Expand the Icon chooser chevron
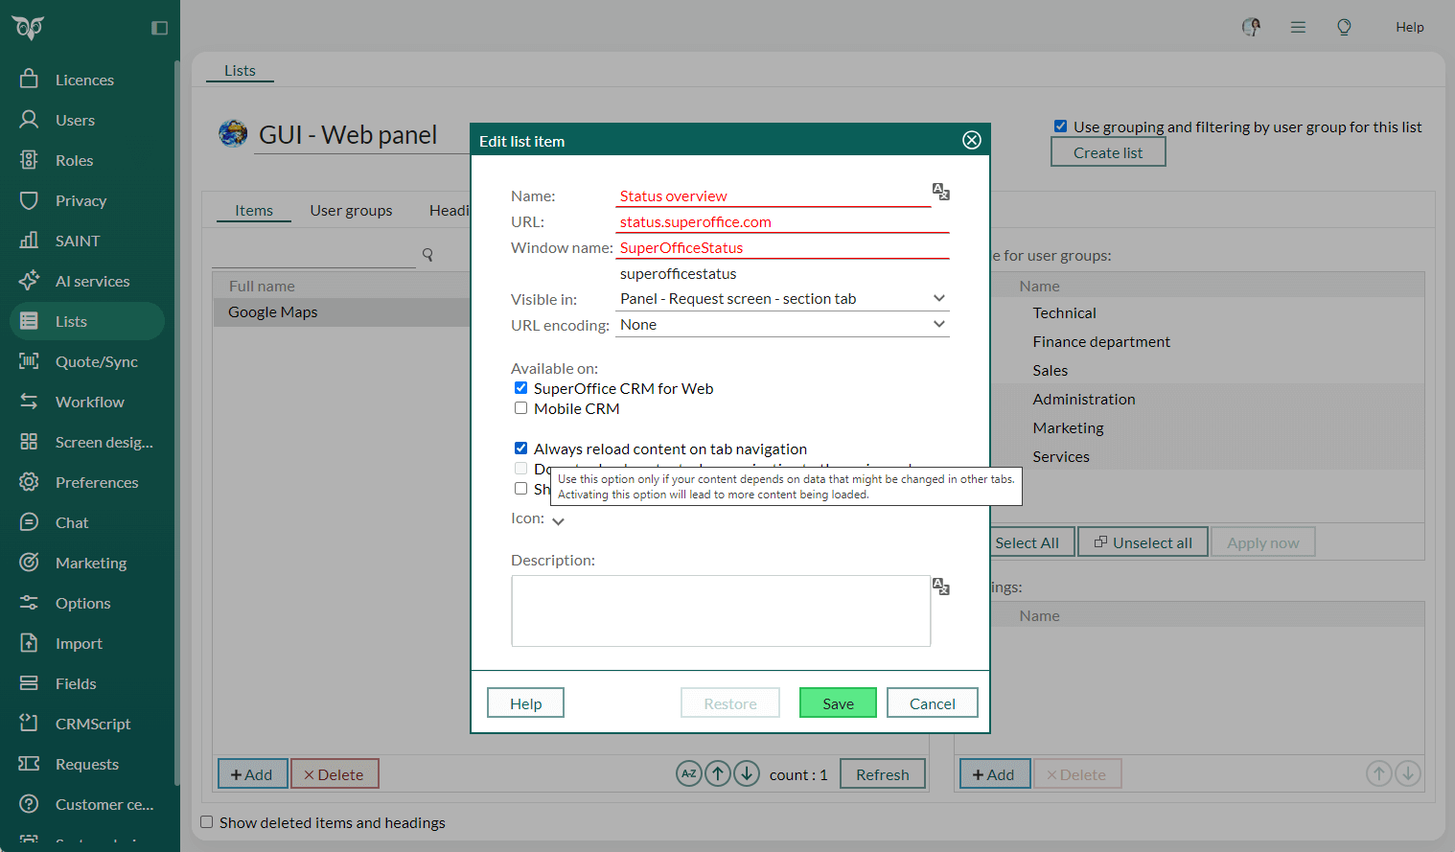1455x852 pixels. (x=559, y=520)
